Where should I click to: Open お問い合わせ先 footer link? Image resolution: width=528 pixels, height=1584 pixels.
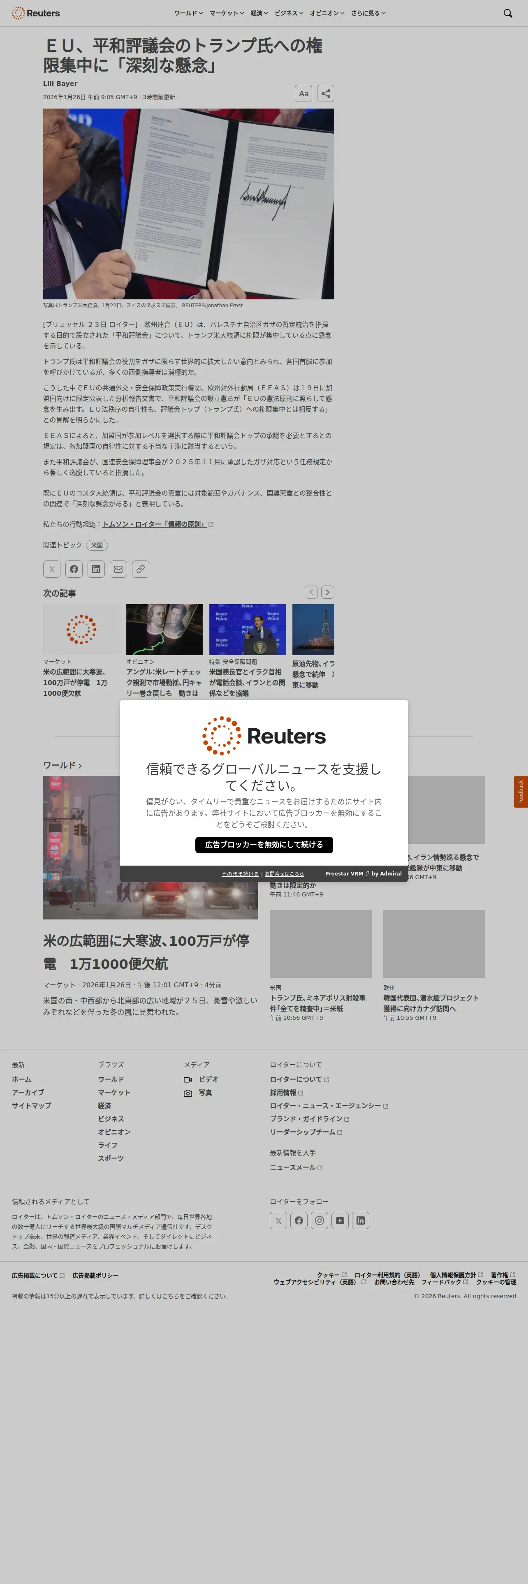[x=394, y=1283]
